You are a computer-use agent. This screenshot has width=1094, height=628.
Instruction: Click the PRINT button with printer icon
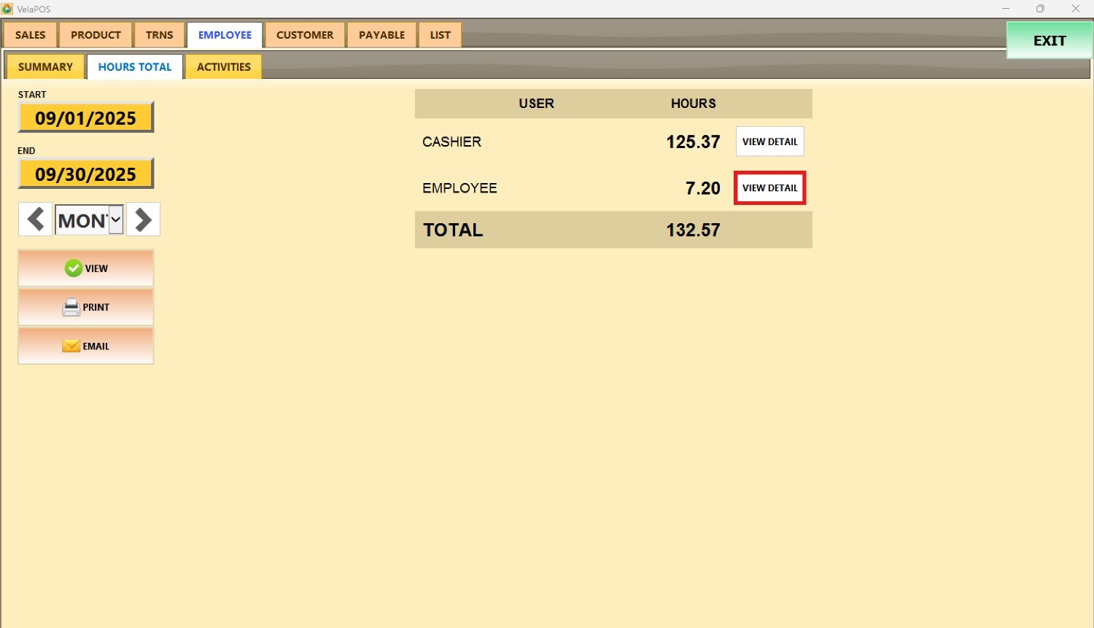click(86, 307)
